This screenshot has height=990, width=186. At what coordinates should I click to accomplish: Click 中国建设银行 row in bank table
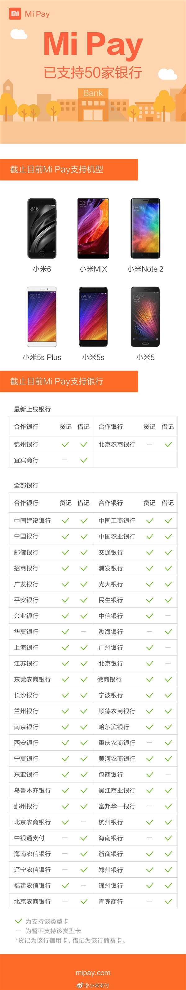click(x=51, y=520)
